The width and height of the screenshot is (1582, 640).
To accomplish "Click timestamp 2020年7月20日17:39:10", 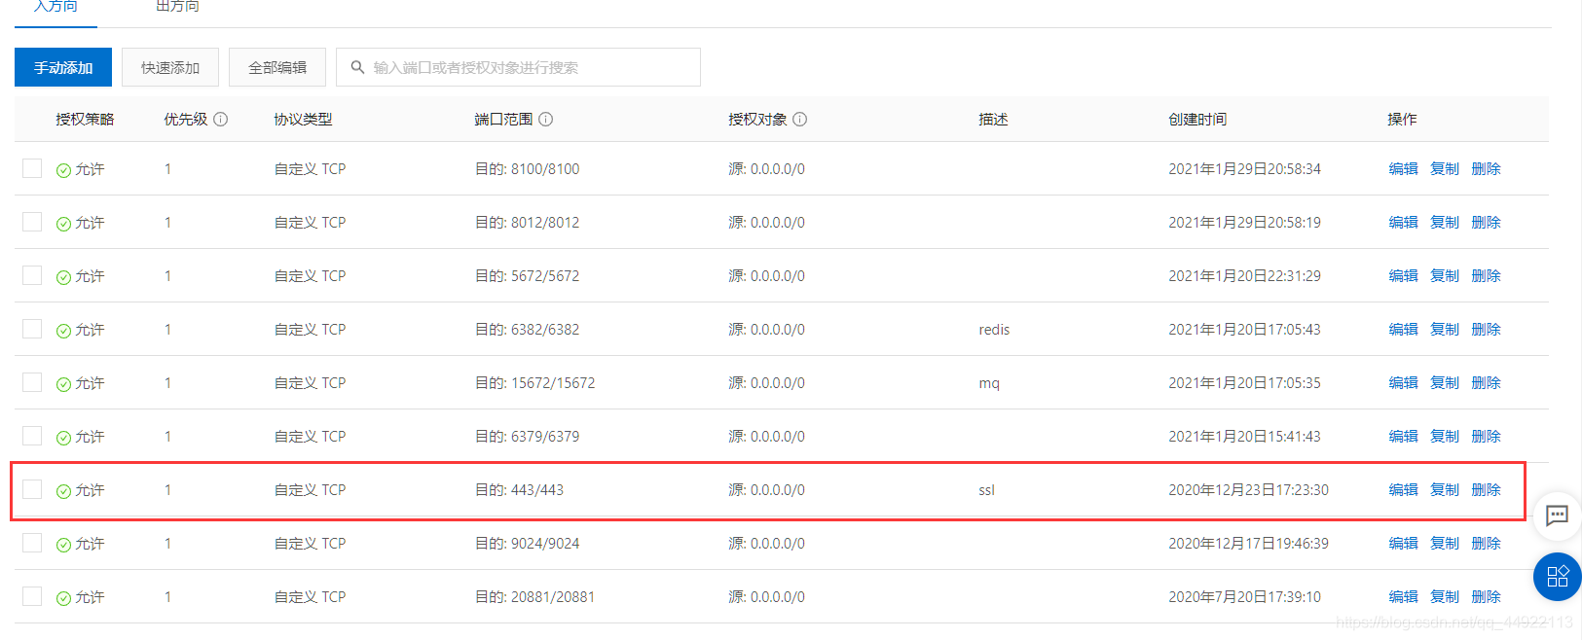I will (x=1244, y=596).
